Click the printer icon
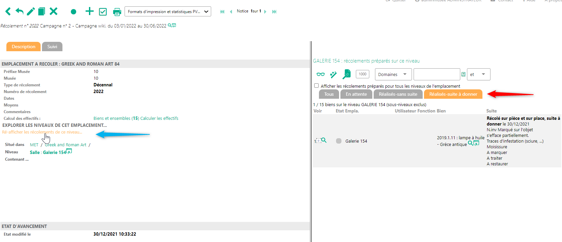The height and width of the screenshot is (242, 562). (117, 12)
